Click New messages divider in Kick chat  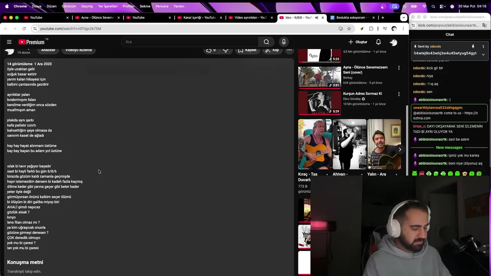coord(449,148)
